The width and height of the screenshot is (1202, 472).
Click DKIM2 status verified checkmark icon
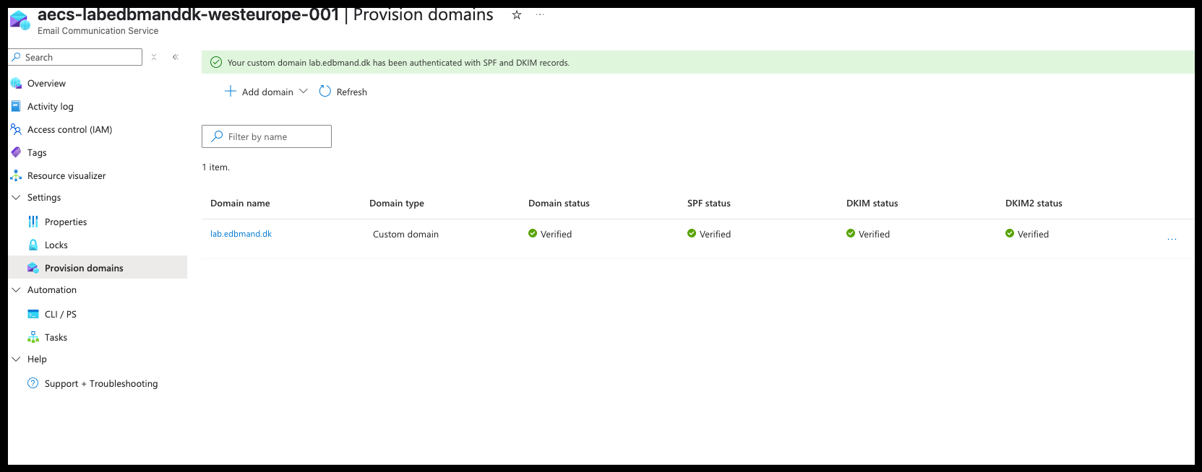[1010, 233]
